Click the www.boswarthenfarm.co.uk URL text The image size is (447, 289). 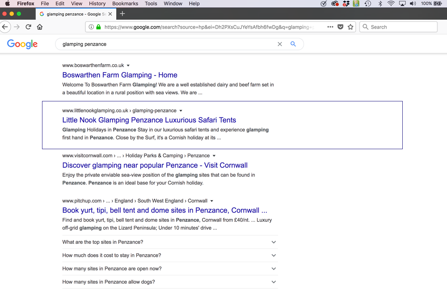[93, 66]
